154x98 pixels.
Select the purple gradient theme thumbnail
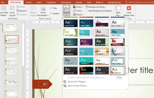pyautogui.click(x=86, y=42)
